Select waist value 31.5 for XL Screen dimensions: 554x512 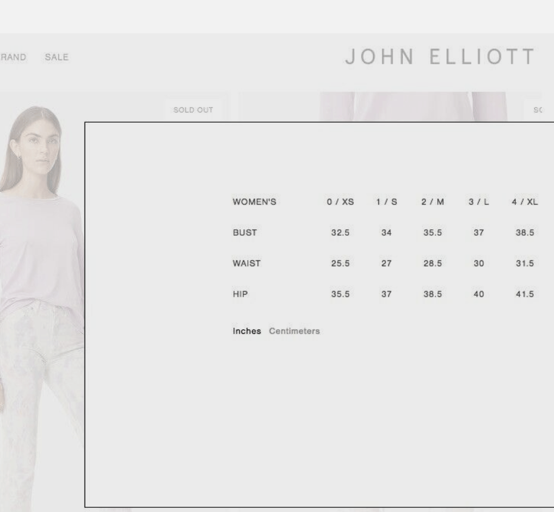click(x=525, y=263)
